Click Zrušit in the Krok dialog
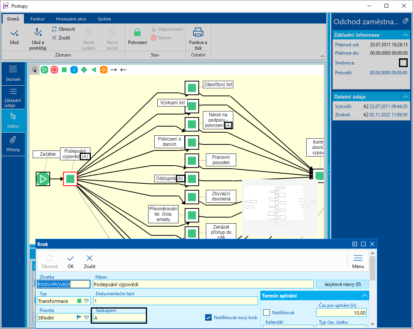Image resolution: width=413 pixels, height=329 pixels. tap(90, 262)
